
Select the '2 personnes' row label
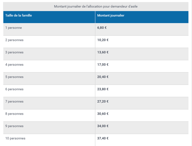click(14, 40)
